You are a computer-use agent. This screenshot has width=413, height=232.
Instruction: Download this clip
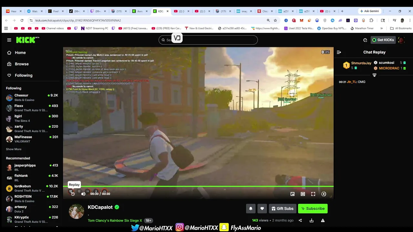click(311, 220)
